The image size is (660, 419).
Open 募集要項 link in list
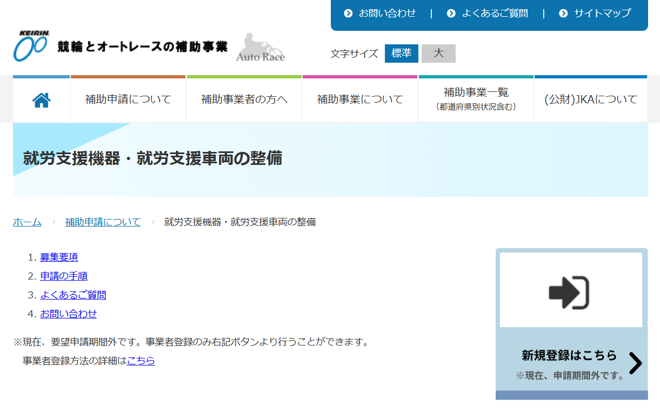(59, 257)
